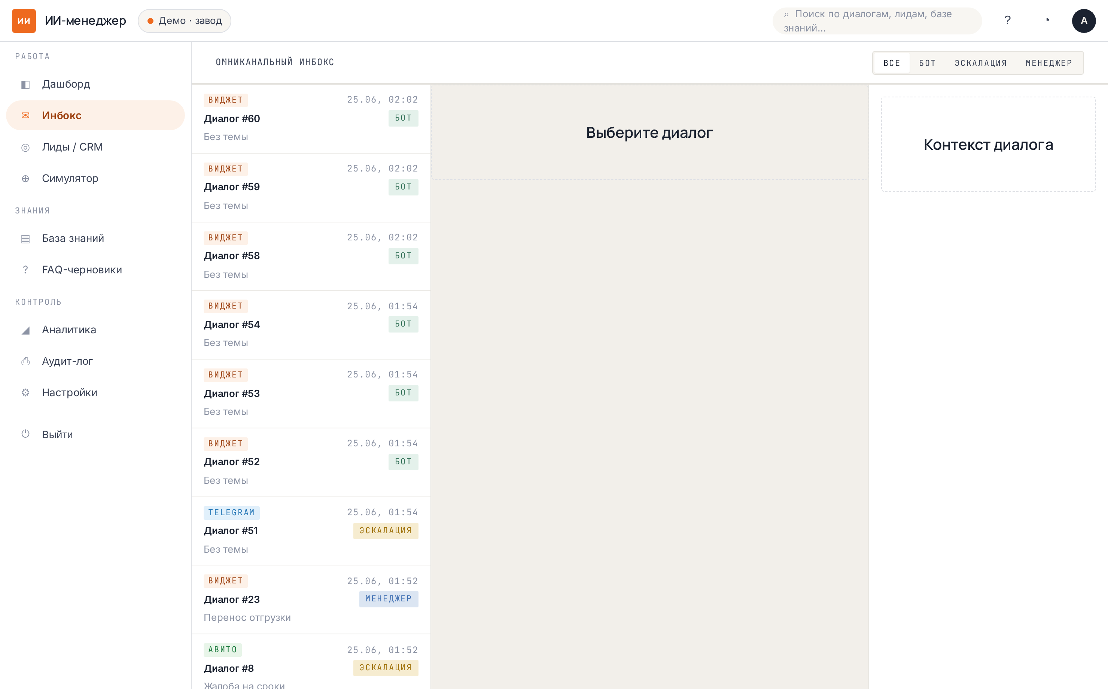The width and height of the screenshot is (1108, 689).
Task: Click the Аналитика chart icon
Action: (x=25, y=330)
